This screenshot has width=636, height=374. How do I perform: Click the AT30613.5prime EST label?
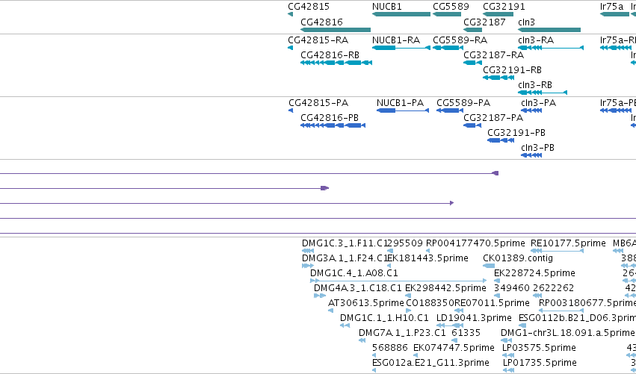click(366, 303)
